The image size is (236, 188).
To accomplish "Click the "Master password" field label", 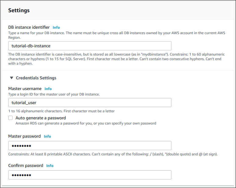I will [x=24, y=136].
